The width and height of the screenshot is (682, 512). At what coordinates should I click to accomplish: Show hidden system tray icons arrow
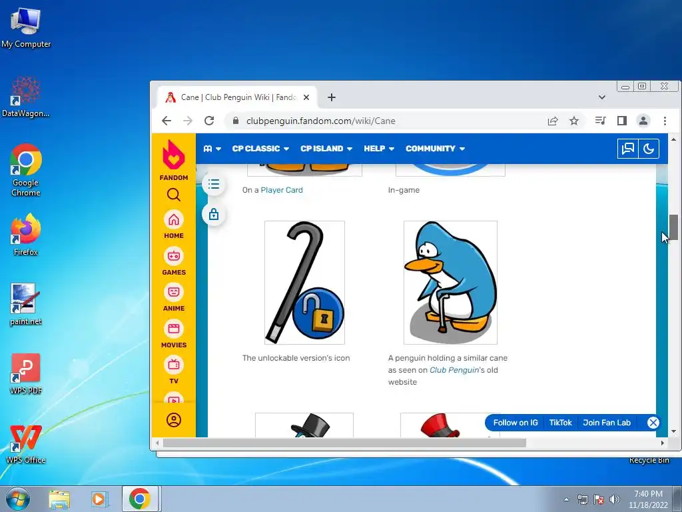[x=566, y=499]
